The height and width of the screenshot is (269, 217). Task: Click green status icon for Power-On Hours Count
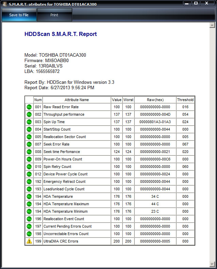pyautogui.click(x=29, y=159)
